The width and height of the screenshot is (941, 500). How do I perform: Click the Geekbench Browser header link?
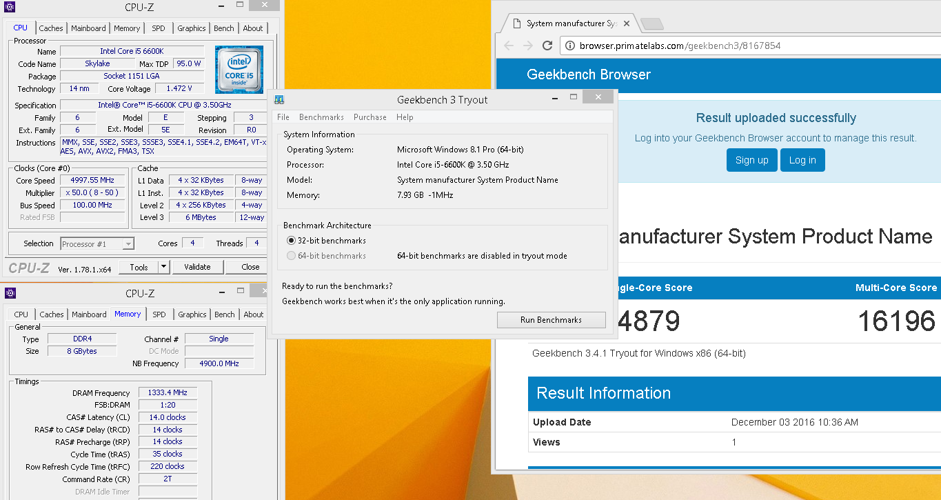click(589, 74)
